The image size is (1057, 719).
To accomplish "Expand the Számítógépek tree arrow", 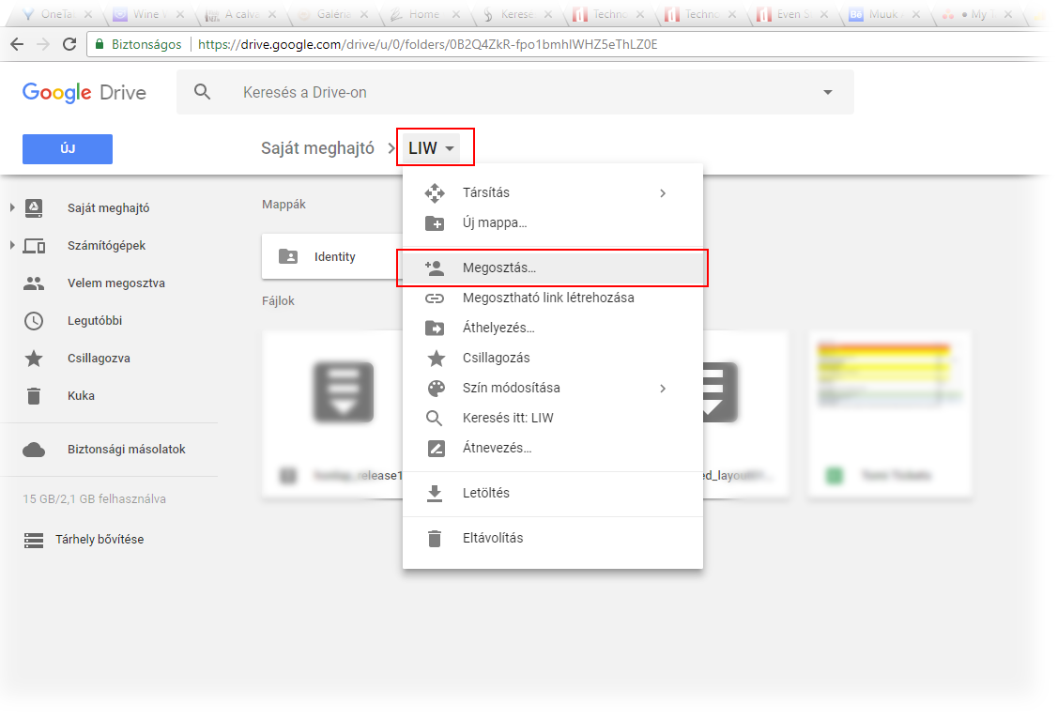I will click(12, 246).
